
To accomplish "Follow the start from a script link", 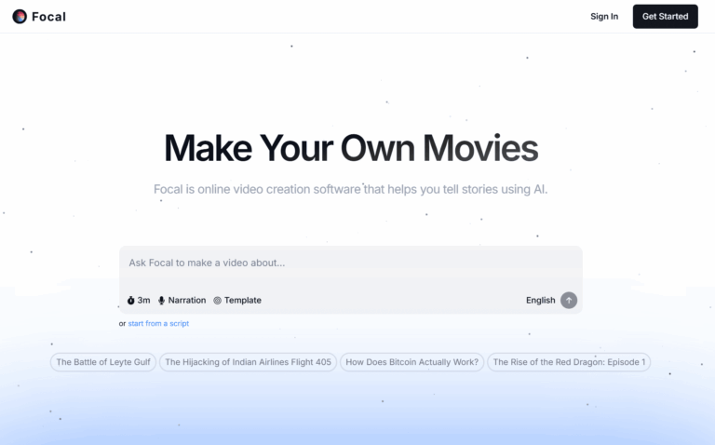I will (158, 324).
